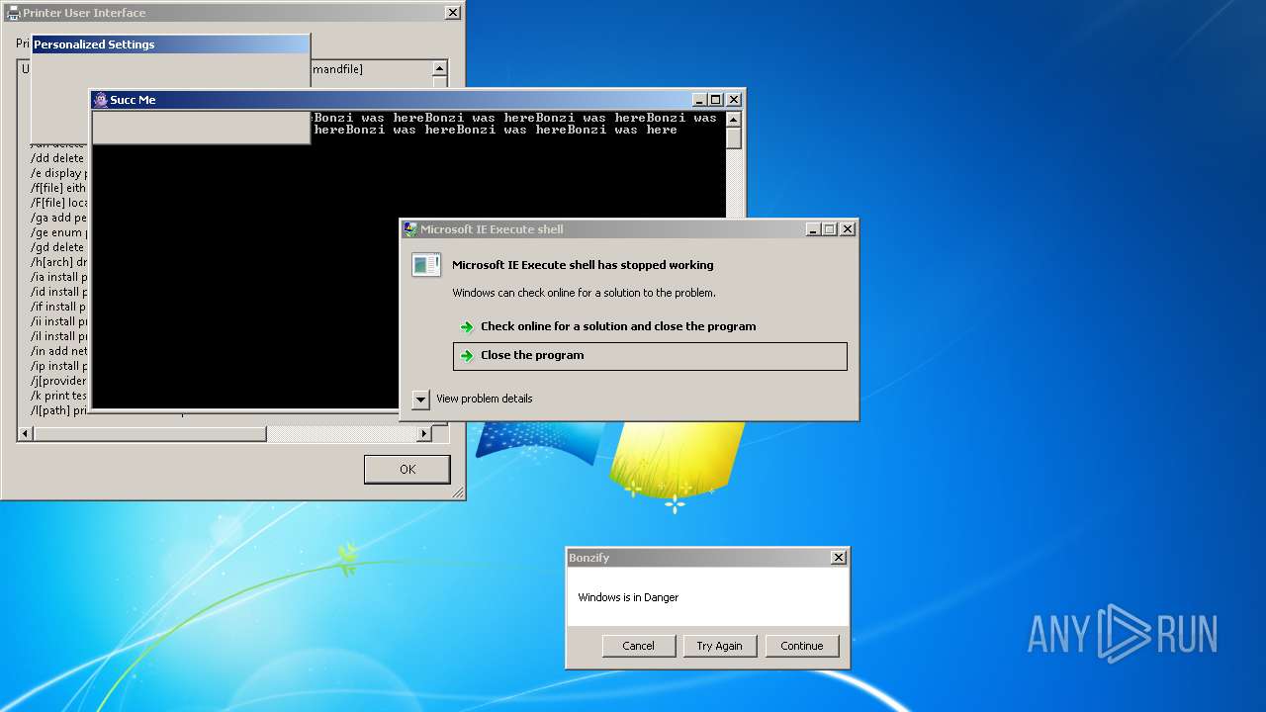Minimize the Succ Me console window
The width and height of the screenshot is (1266, 712).
pos(700,100)
